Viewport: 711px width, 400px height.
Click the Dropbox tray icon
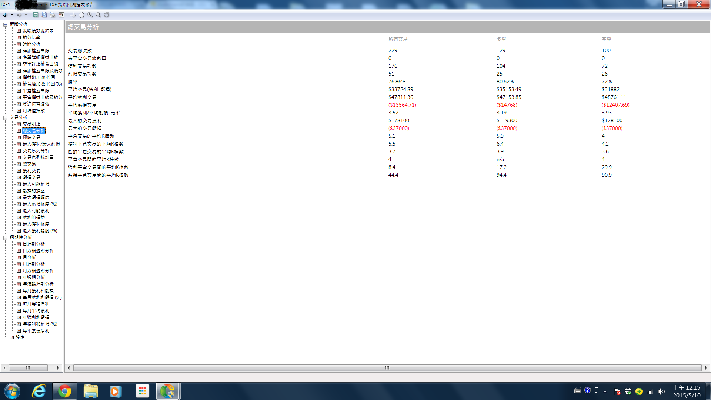pos(628,391)
